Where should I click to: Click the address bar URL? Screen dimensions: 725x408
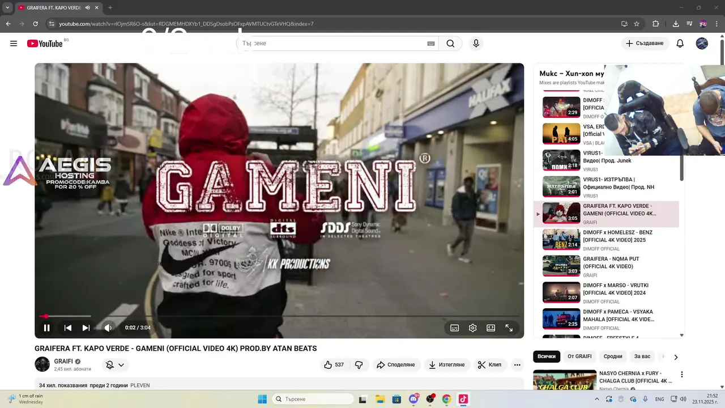(x=186, y=24)
